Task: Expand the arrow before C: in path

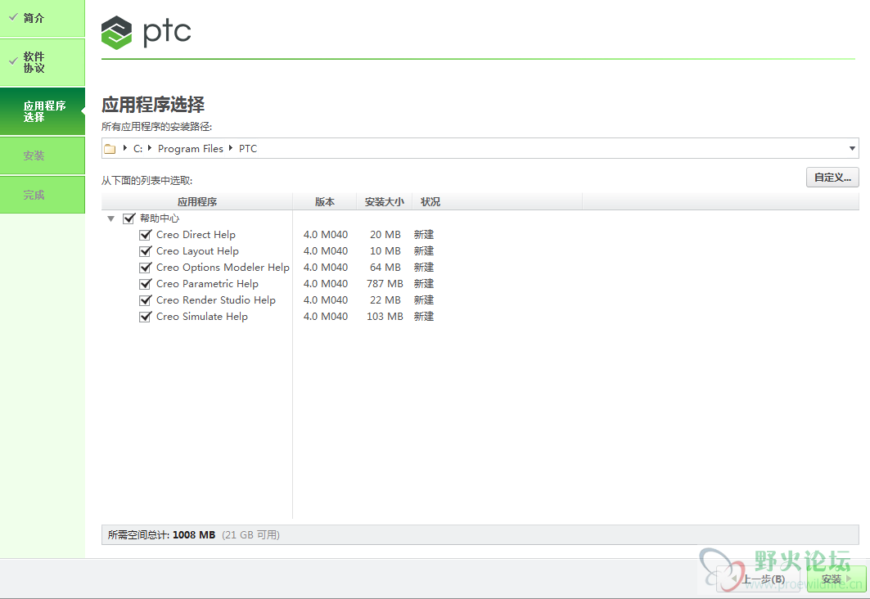Action: [125, 148]
